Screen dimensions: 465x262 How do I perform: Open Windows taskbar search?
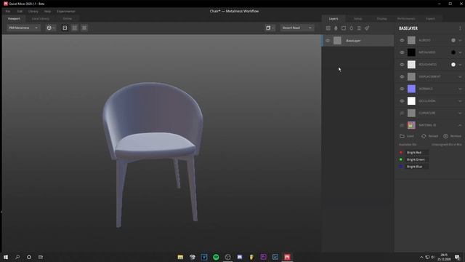(x=17, y=257)
